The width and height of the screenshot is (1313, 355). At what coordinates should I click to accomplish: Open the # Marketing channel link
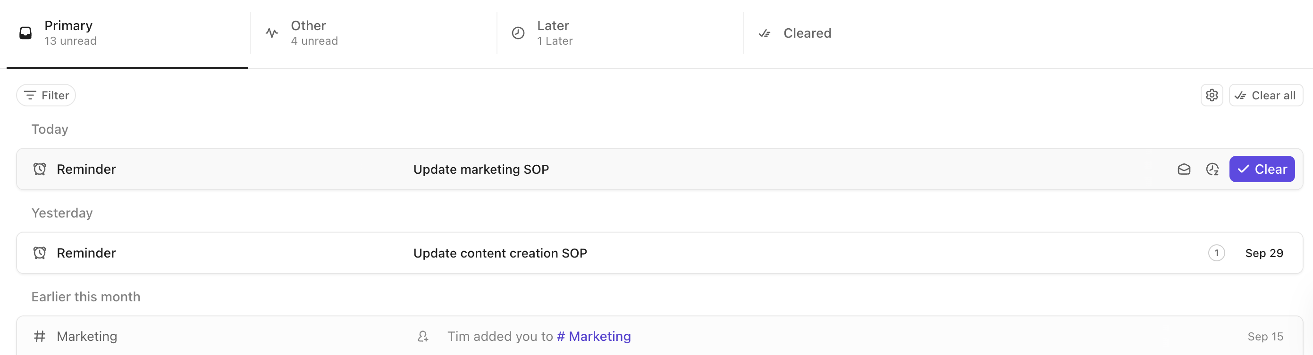pyautogui.click(x=594, y=336)
